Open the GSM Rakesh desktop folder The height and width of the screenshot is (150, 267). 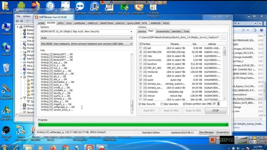[x=6, y=7]
